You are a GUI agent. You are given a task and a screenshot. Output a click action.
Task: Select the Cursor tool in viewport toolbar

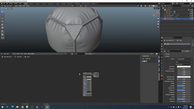pos(2,15)
